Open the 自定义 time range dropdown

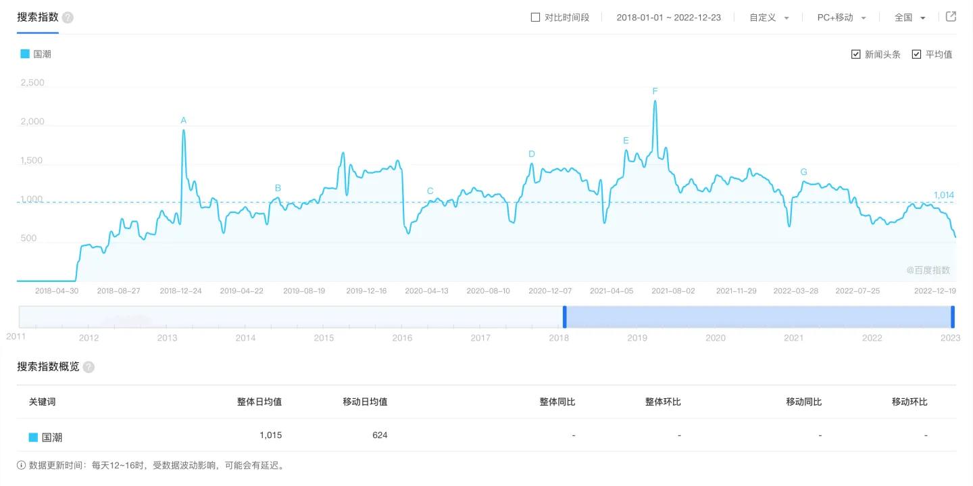[x=769, y=17]
